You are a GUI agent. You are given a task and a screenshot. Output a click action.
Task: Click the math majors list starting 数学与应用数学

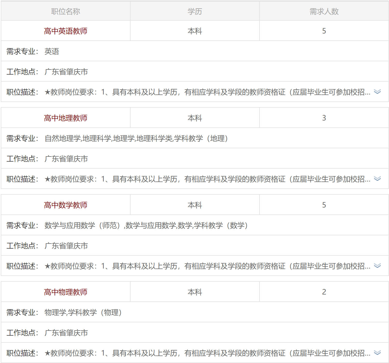coord(146,226)
